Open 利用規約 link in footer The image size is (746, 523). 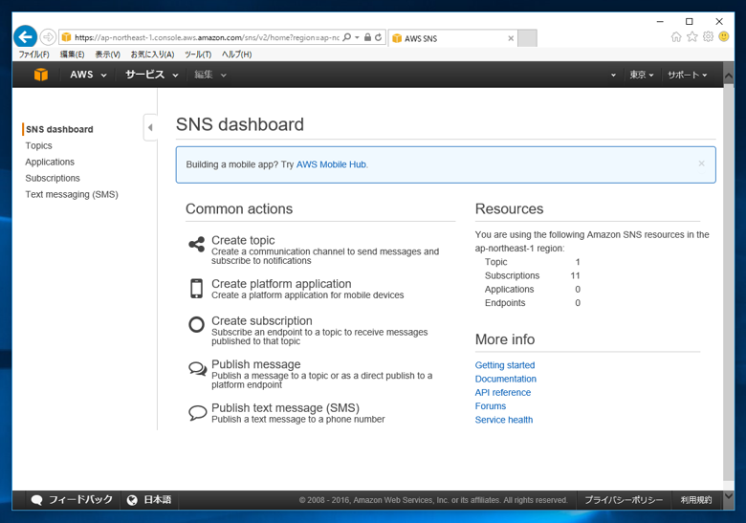(695, 500)
